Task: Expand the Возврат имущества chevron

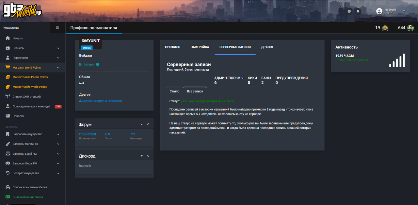Action: [58, 173]
